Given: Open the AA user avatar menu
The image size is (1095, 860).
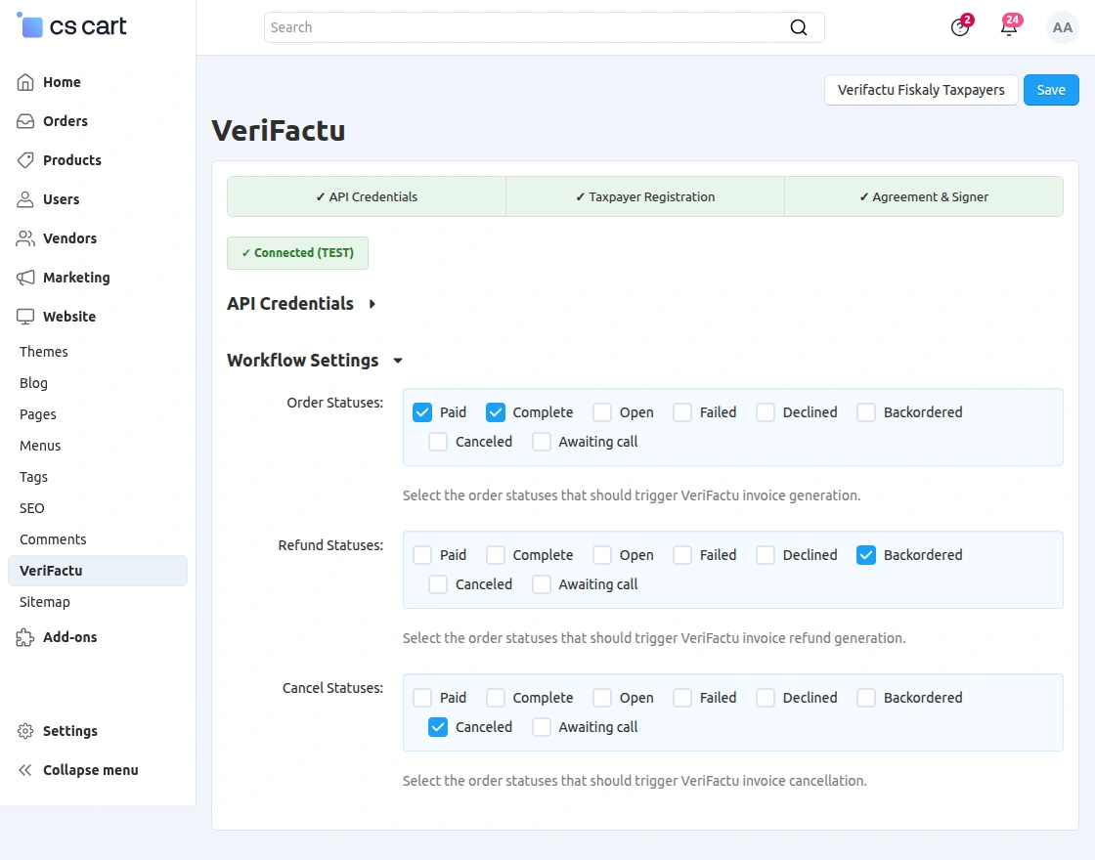Looking at the screenshot, I should click(1062, 27).
